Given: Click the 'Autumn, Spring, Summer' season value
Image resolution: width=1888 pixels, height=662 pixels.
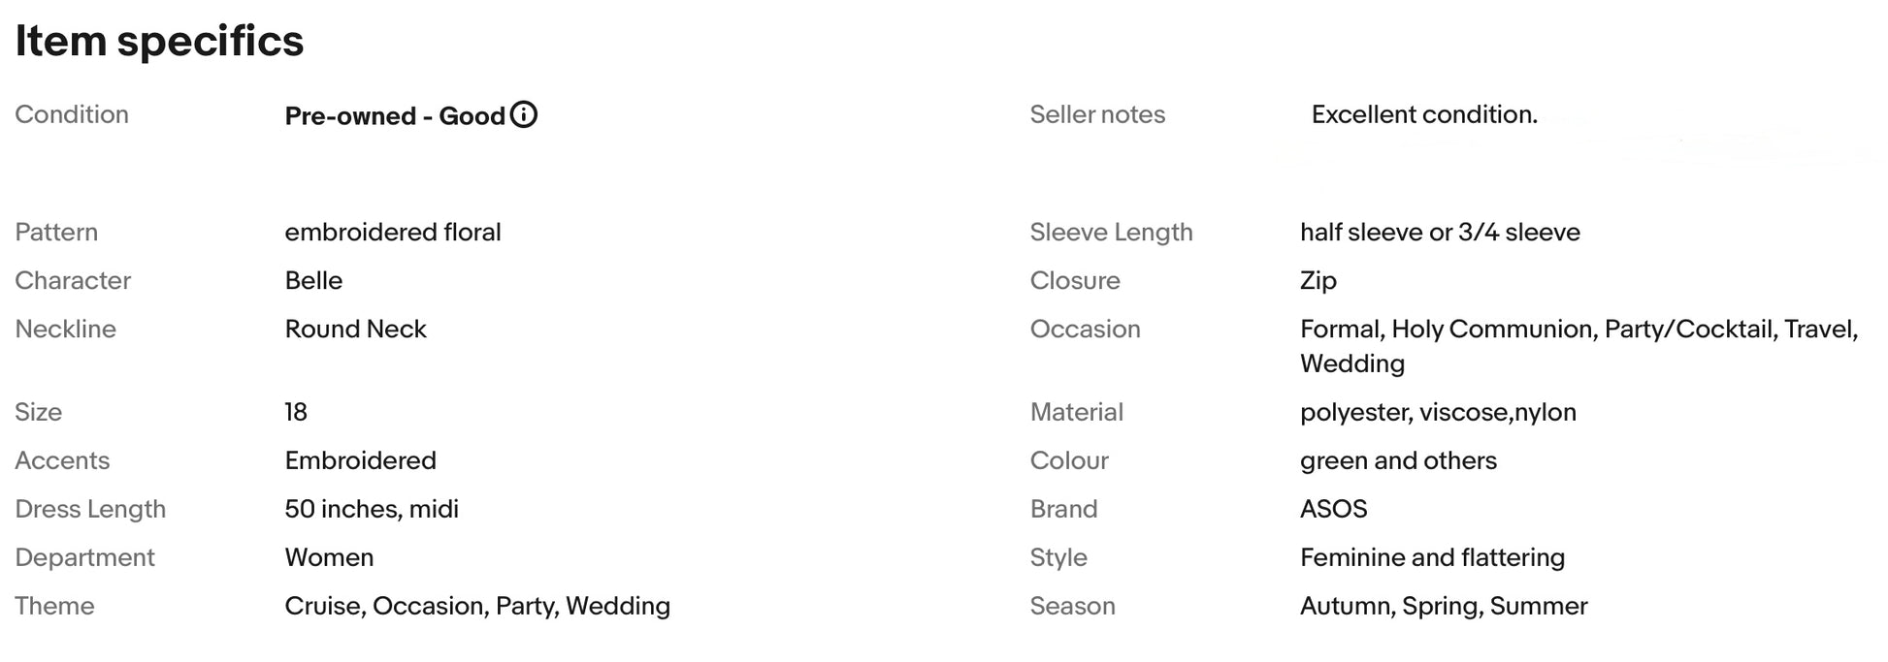Looking at the screenshot, I should tap(1444, 606).
